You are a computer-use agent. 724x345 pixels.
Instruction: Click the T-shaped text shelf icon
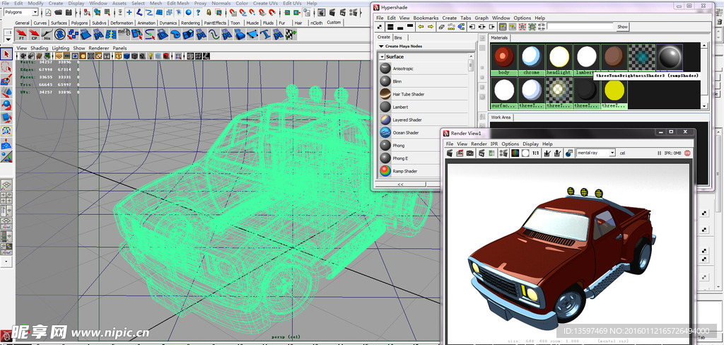tap(265, 34)
